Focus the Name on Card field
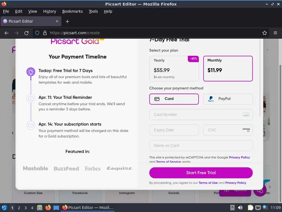The height and width of the screenshot is (212, 282). coord(201,145)
